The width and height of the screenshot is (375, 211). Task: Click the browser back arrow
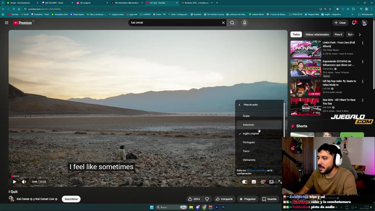coord(3,9)
